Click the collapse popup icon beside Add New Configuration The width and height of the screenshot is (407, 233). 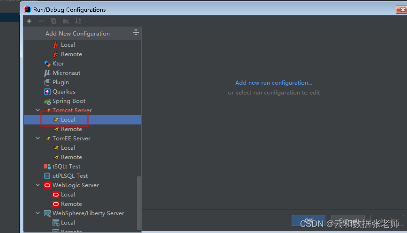click(x=136, y=33)
